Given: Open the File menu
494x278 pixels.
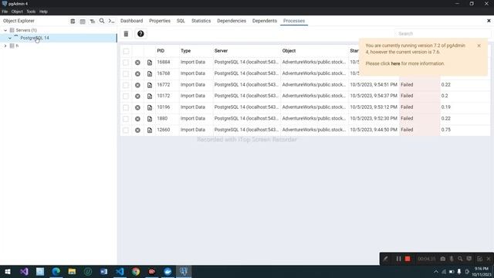Looking at the screenshot, I should 5,12.
